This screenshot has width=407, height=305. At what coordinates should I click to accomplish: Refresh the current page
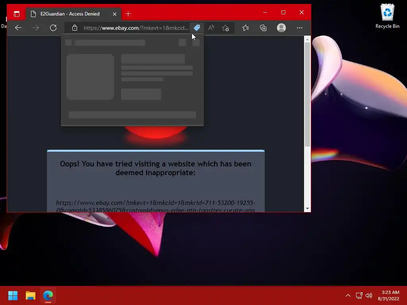[x=53, y=28]
